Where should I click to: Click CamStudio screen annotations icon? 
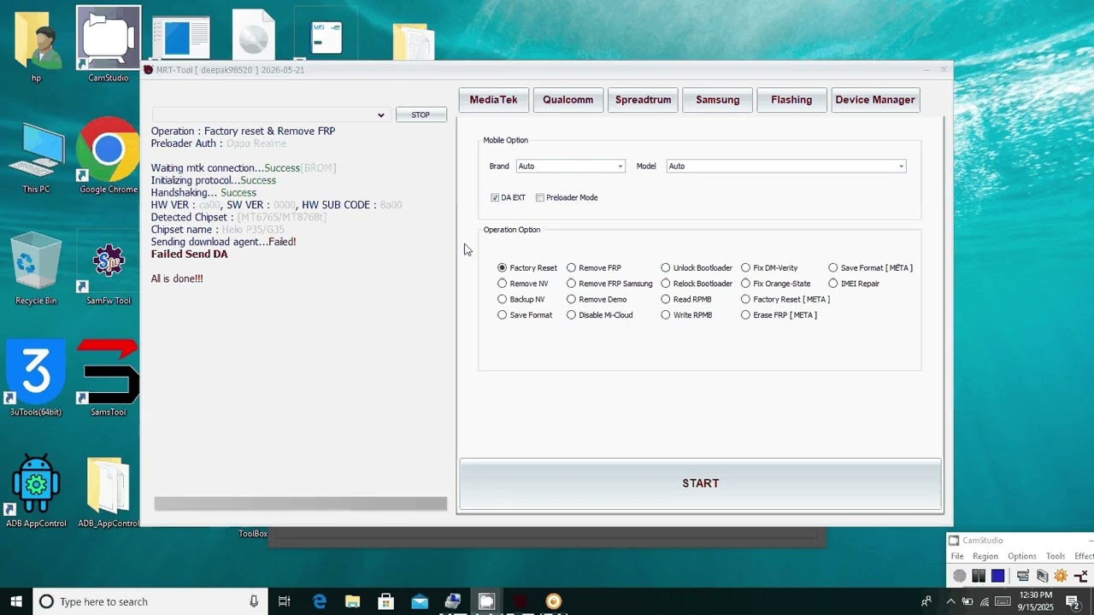pos(1042,576)
